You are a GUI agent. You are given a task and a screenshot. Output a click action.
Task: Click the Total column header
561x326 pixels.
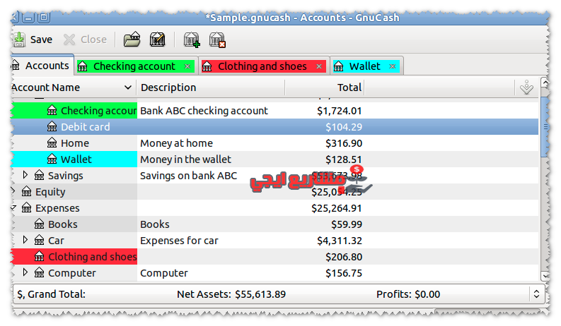pyautogui.click(x=325, y=87)
